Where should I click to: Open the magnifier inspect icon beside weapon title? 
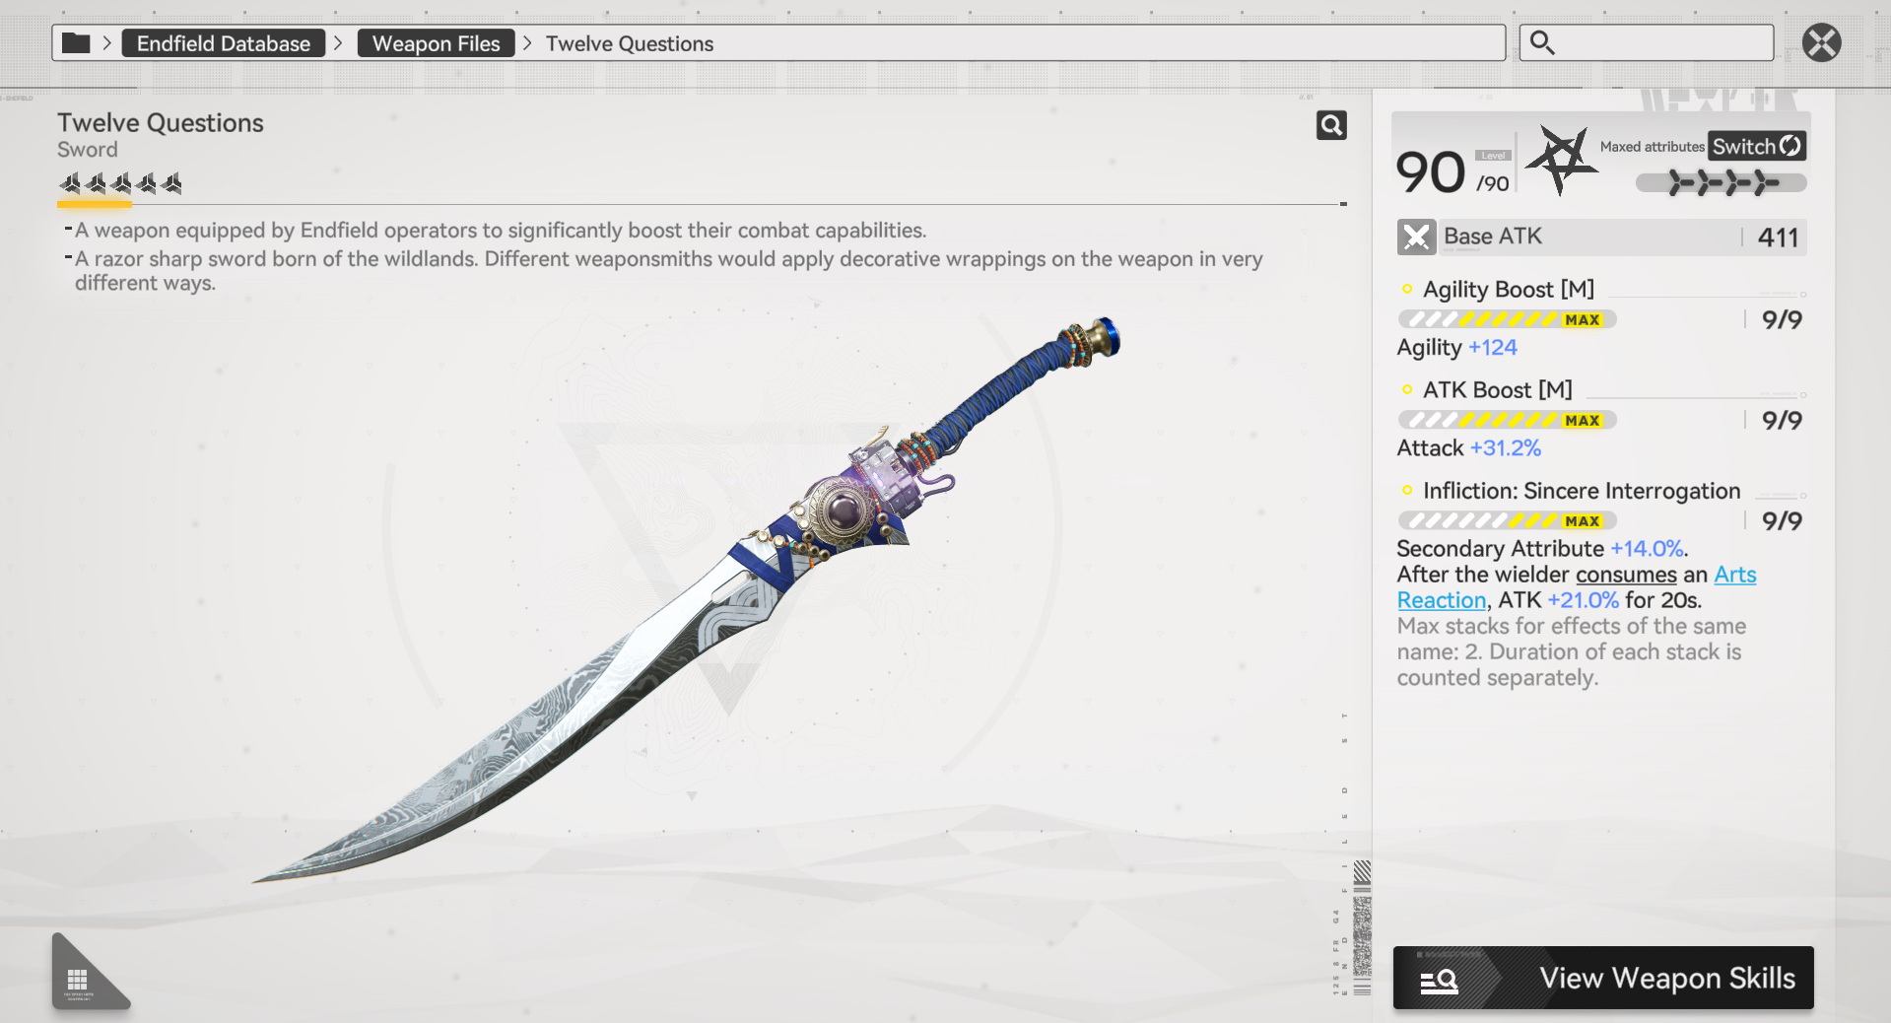coord(1331,125)
